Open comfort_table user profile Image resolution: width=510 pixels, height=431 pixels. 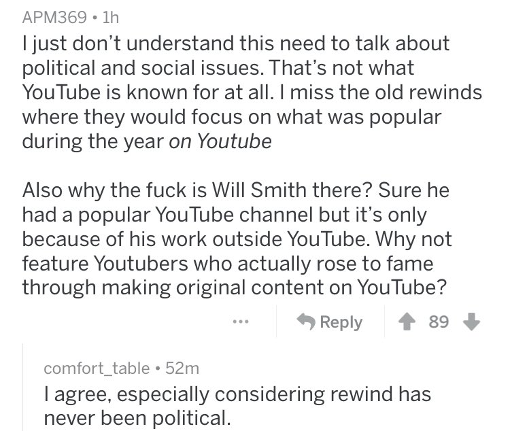tap(97, 368)
